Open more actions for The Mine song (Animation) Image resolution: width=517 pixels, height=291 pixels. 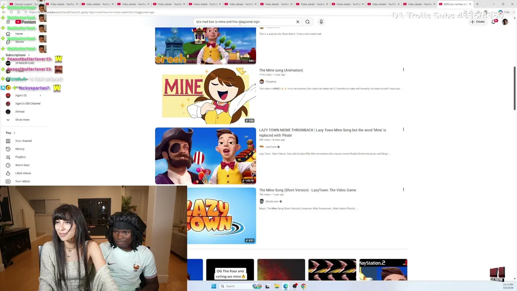tap(403, 70)
